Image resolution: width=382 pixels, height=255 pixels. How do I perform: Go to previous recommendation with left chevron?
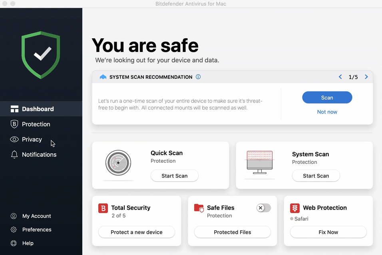click(x=340, y=77)
